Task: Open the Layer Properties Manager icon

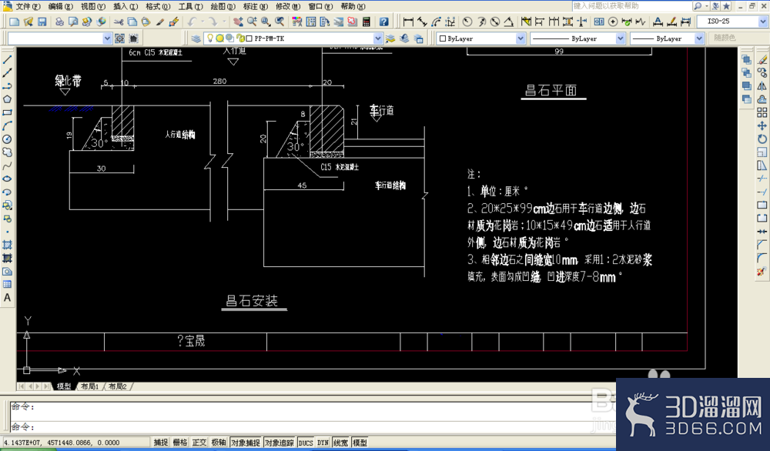Action: coord(196,38)
